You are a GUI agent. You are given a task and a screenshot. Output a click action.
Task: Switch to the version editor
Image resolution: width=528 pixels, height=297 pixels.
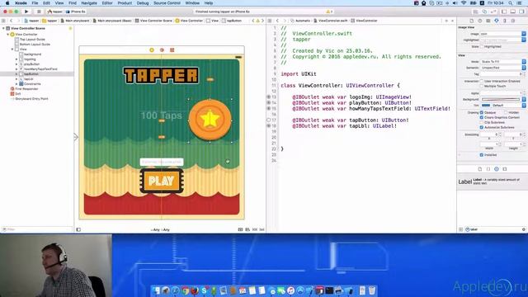pyautogui.click(x=493, y=12)
